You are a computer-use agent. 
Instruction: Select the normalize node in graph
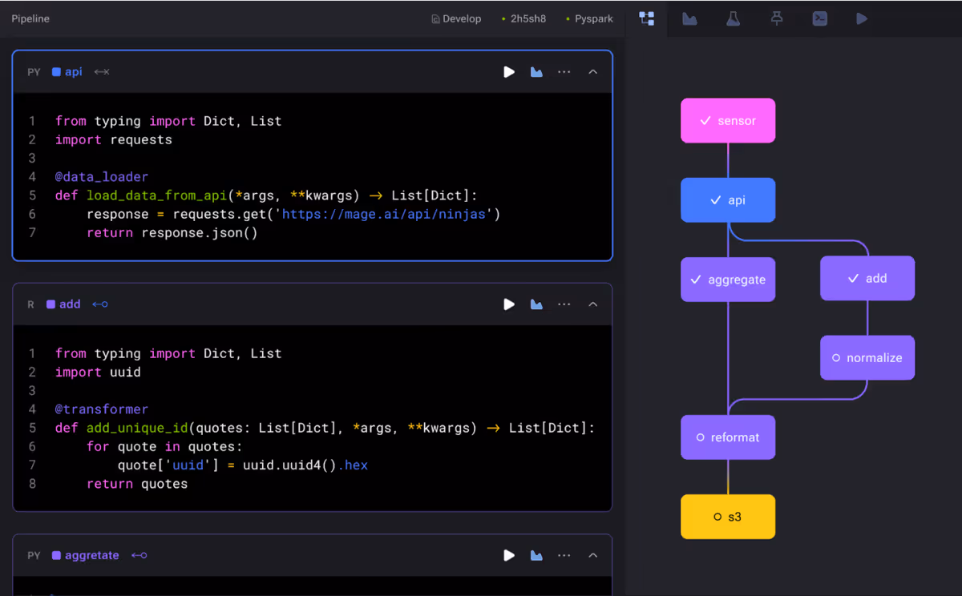click(867, 357)
